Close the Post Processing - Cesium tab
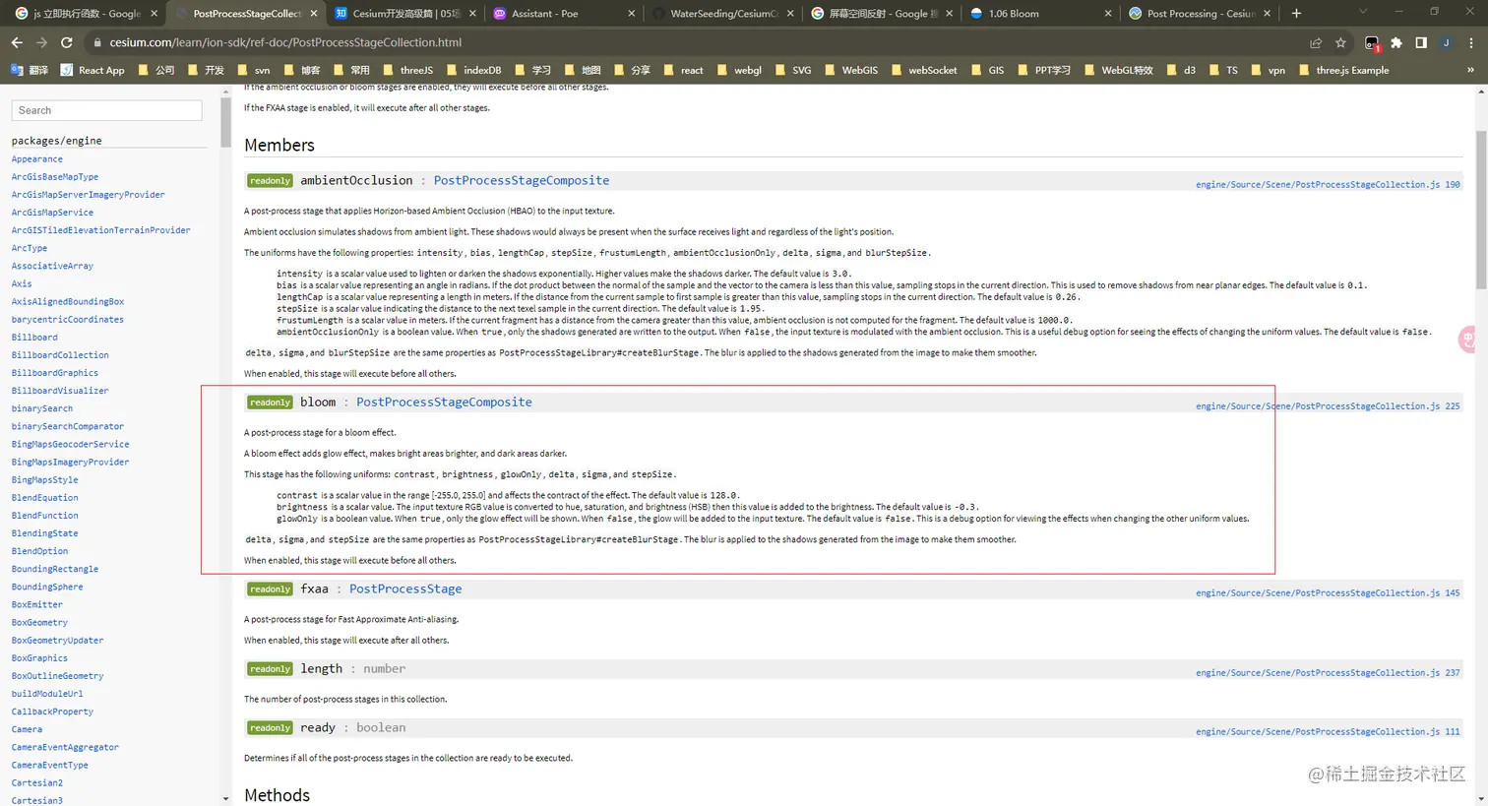This screenshot has height=806, width=1488. click(1267, 14)
